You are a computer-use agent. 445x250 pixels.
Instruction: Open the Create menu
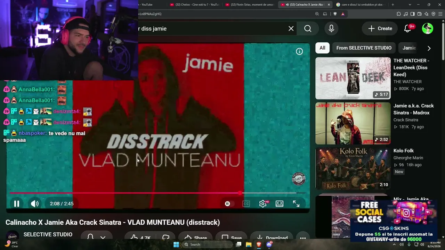click(x=380, y=28)
